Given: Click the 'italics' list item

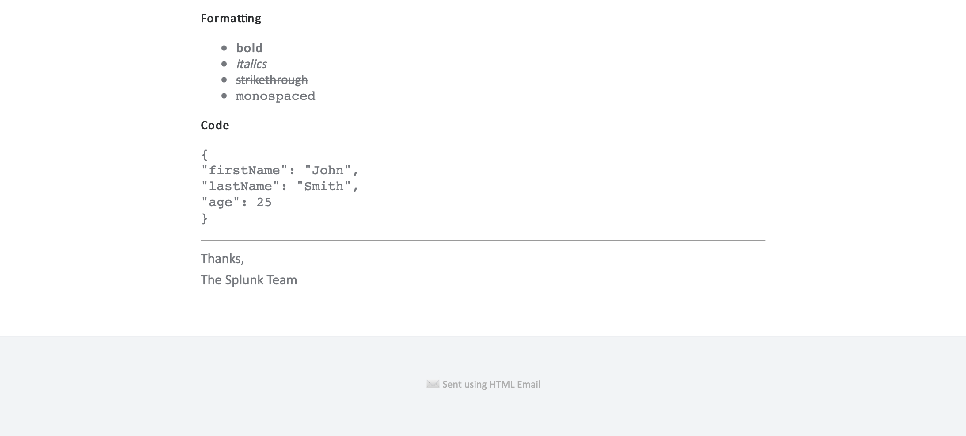Looking at the screenshot, I should [251, 64].
